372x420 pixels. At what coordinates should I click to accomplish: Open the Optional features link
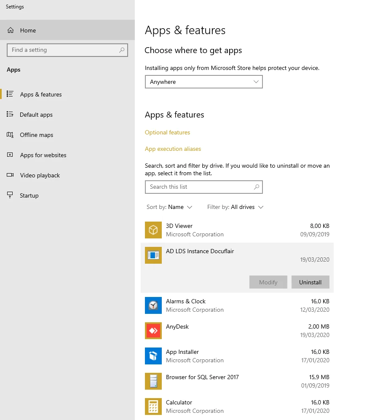167,132
